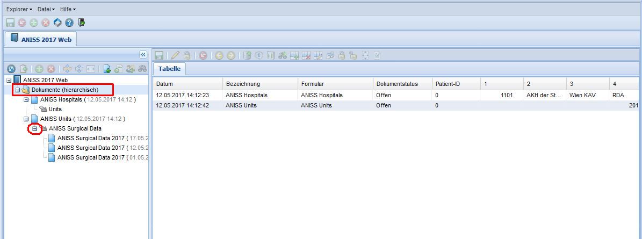Click the delete table row grid icon
The height and width of the screenshot is (239, 642).
[306, 55]
